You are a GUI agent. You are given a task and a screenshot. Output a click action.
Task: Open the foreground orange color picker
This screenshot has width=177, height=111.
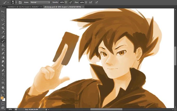pos(2,98)
